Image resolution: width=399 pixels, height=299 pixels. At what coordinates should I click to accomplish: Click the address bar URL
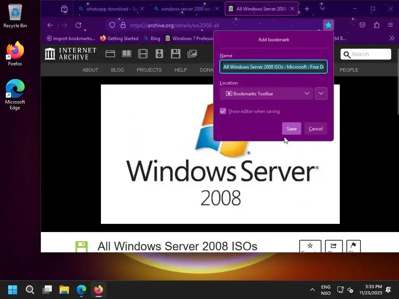click(174, 25)
